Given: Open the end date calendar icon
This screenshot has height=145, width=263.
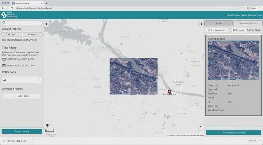Looking at the screenshot, I should coord(4,65).
